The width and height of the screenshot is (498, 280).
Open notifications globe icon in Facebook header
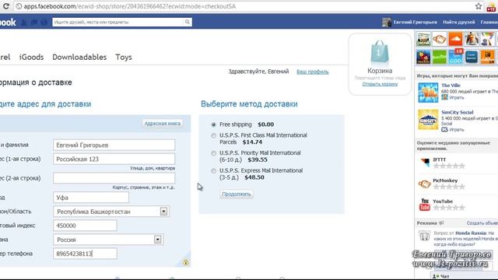pos(44,23)
